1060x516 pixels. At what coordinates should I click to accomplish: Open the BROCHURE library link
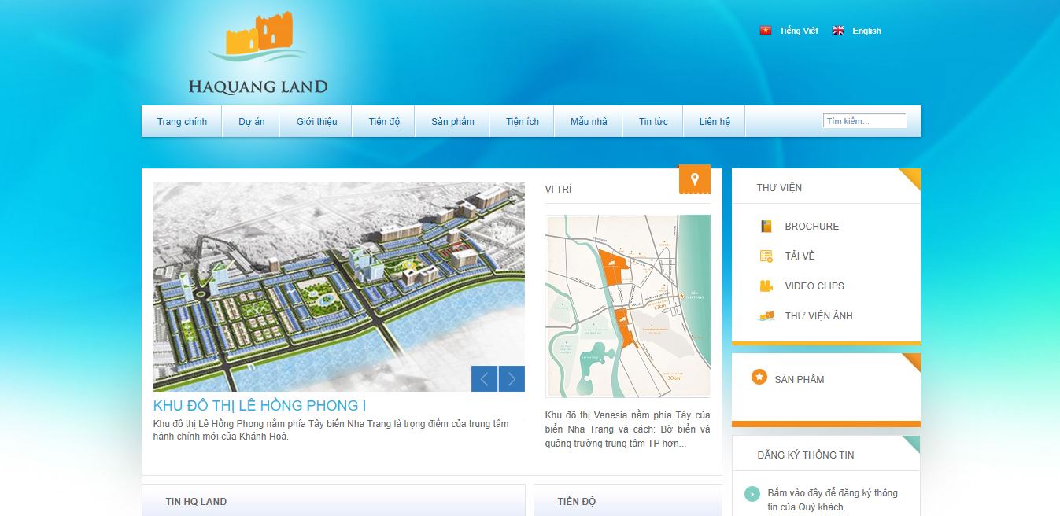[x=812, y=226]
